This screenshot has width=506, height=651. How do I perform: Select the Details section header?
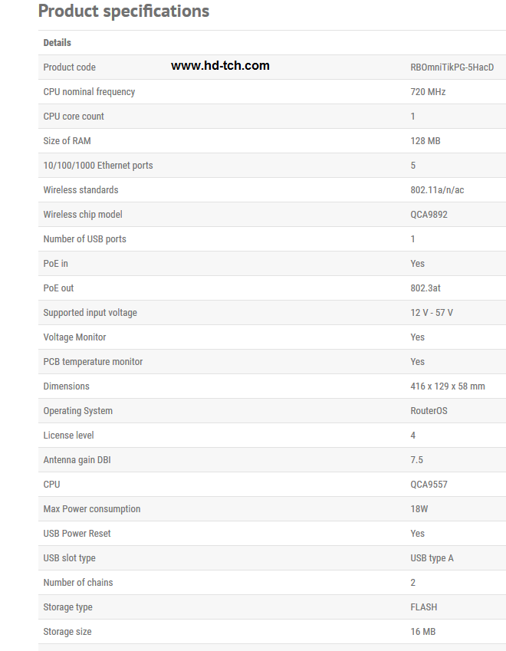[x=58, y=43]
